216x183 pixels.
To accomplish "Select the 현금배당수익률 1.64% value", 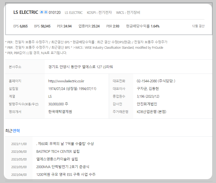I will click(143, 26).
